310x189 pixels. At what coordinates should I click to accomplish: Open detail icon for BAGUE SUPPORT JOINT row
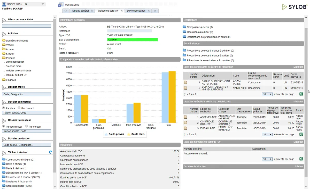185,83
